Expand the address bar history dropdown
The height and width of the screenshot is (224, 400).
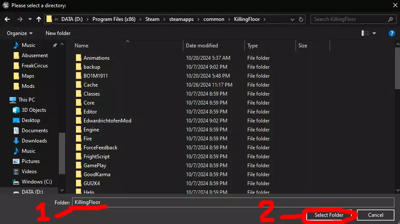[293, 19]
